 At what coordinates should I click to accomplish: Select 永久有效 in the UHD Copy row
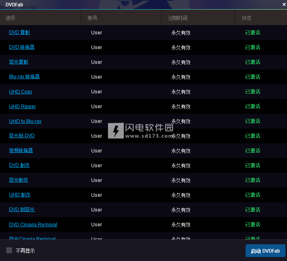point(181,92)
